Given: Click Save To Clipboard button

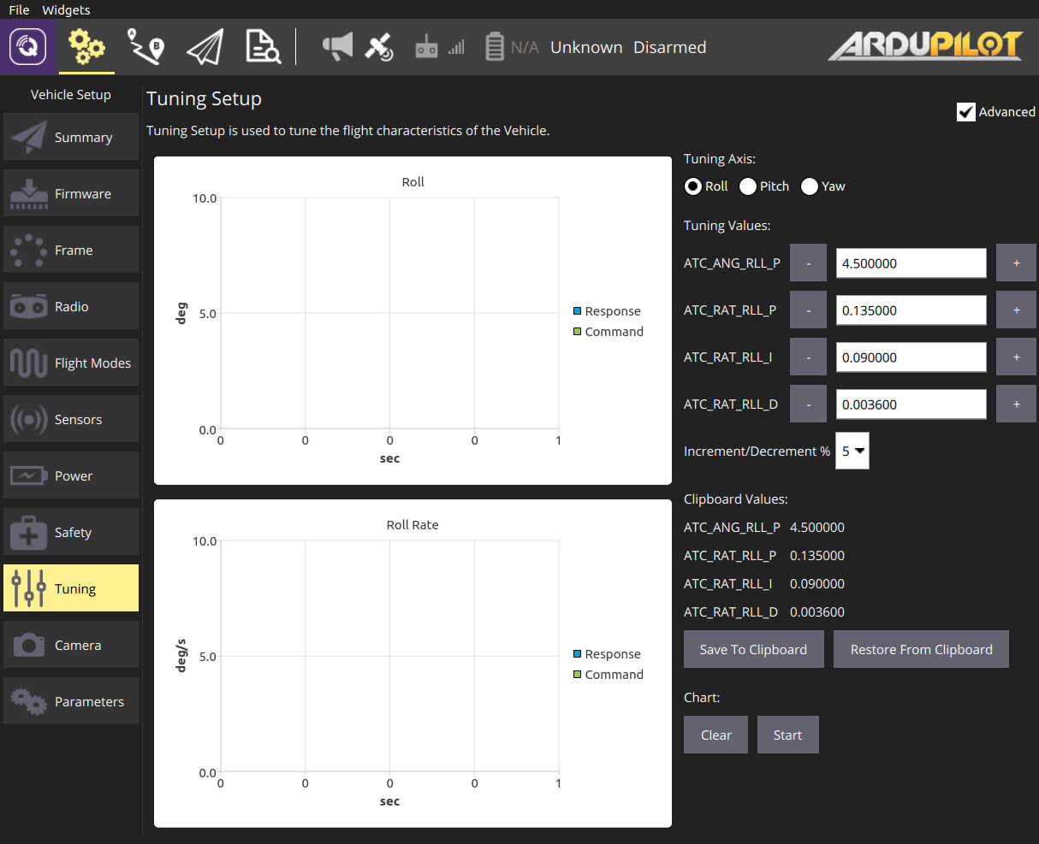Looking at the screenshot, I should [x=753, y=649].
